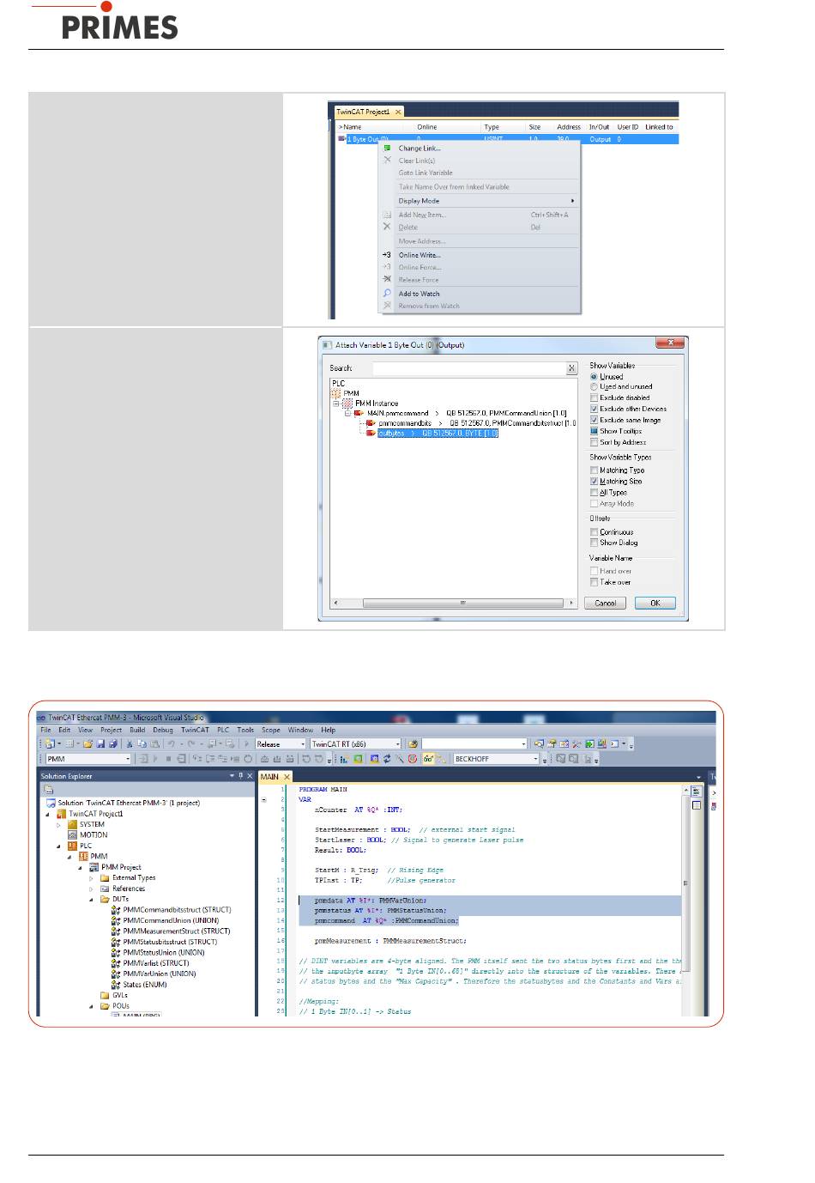This screenshot has width=815, height=1183.
Task: Click OK in Attach Variable dialog
Action: [x=655, y=603]
